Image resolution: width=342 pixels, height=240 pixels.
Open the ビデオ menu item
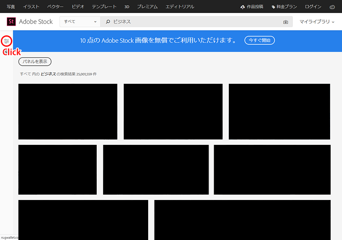coord(78,7)
